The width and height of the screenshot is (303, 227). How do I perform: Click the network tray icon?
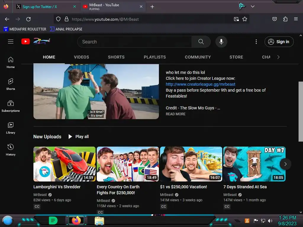(x=263, y=220)
